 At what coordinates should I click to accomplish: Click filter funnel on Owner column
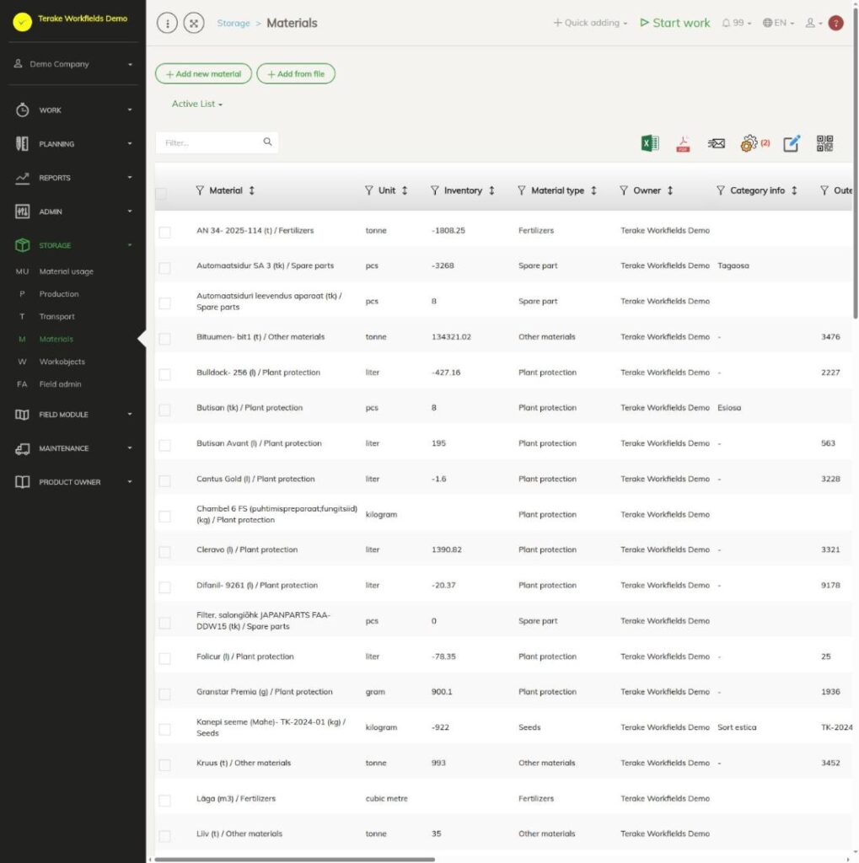click(624, 190)
